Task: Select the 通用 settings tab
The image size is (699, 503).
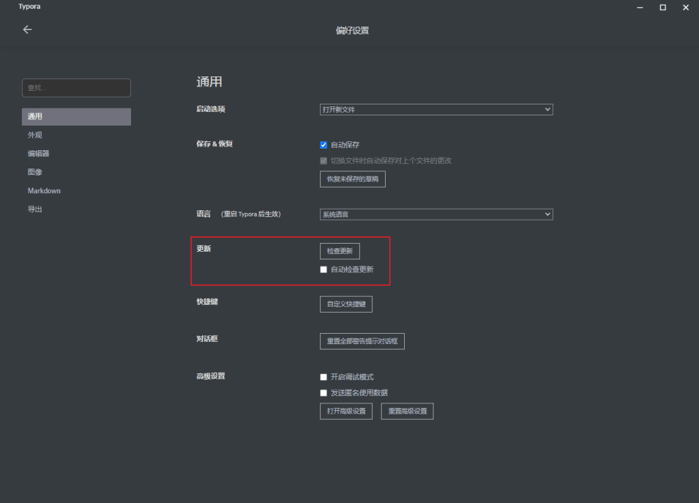Action: pos(76,117)
